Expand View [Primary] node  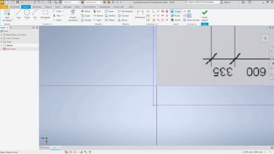click(x=1, y=38)
